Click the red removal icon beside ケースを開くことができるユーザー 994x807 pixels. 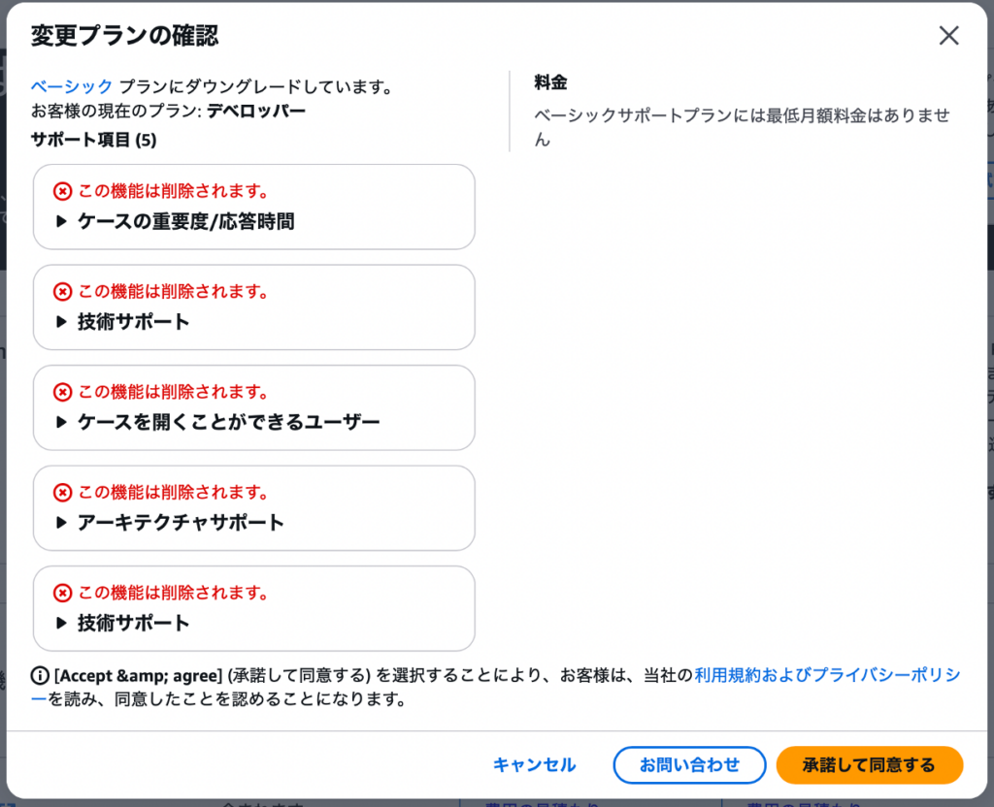[64, 391]
